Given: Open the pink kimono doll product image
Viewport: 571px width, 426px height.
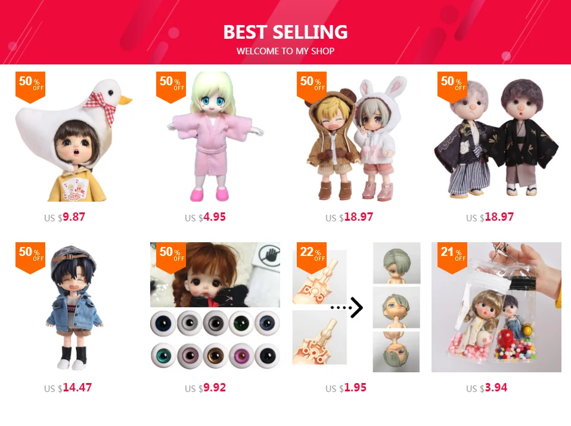Looking at the screenshot, I should (215, 136).
